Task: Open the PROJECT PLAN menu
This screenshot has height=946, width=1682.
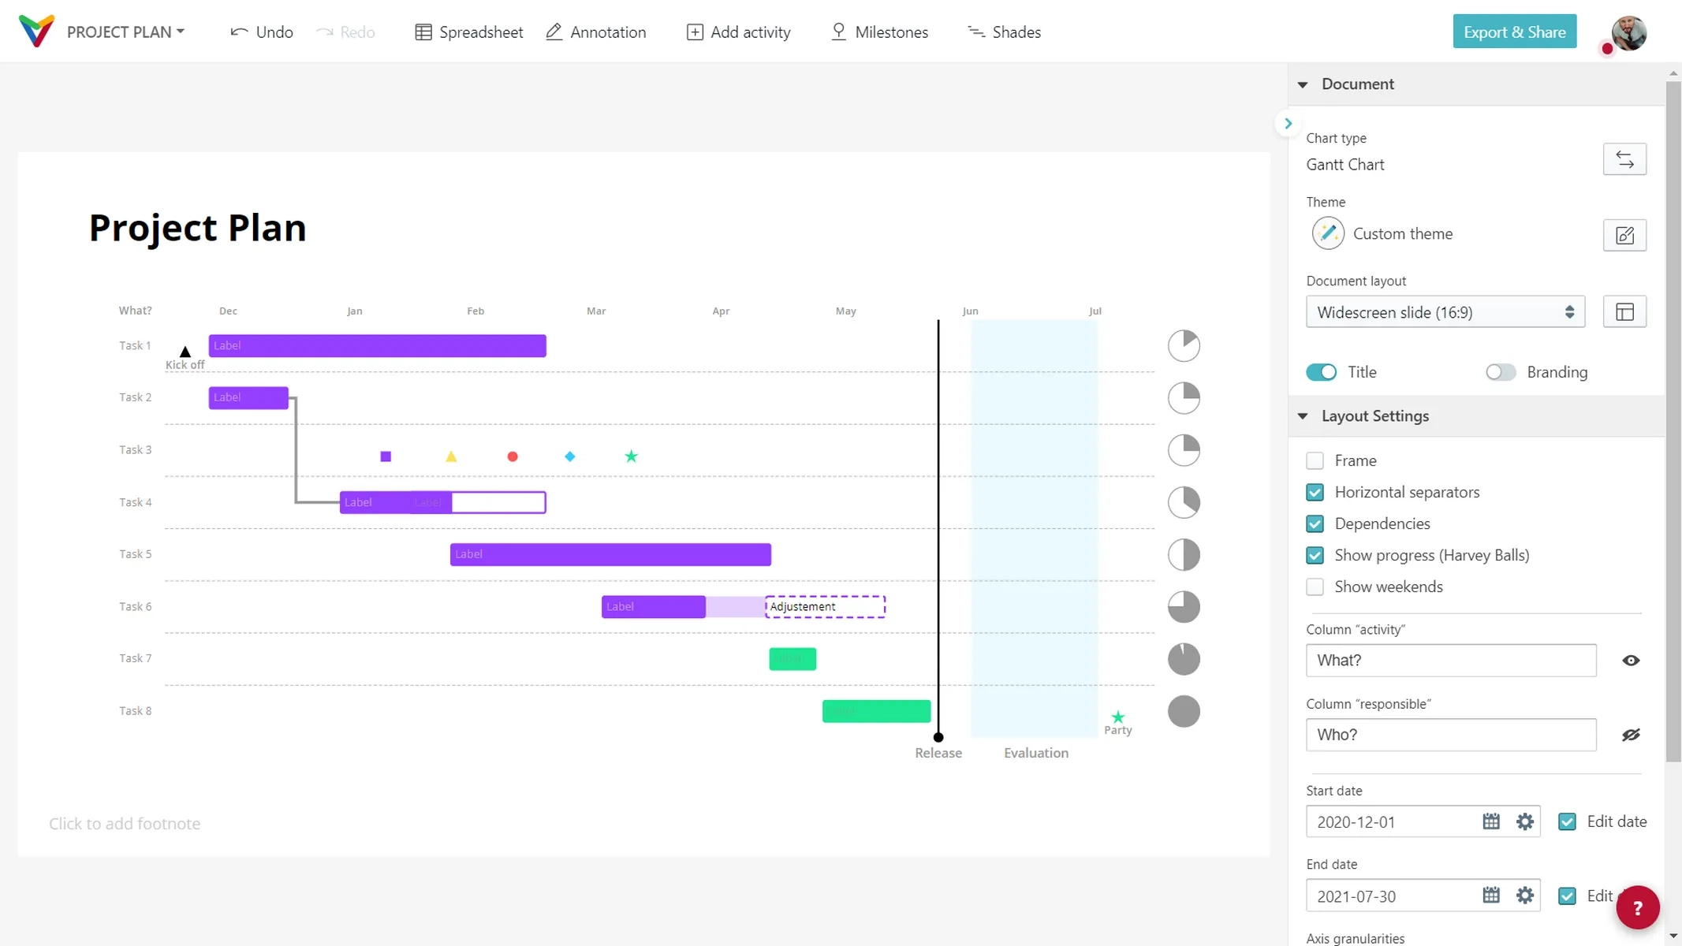Action: 124,32
